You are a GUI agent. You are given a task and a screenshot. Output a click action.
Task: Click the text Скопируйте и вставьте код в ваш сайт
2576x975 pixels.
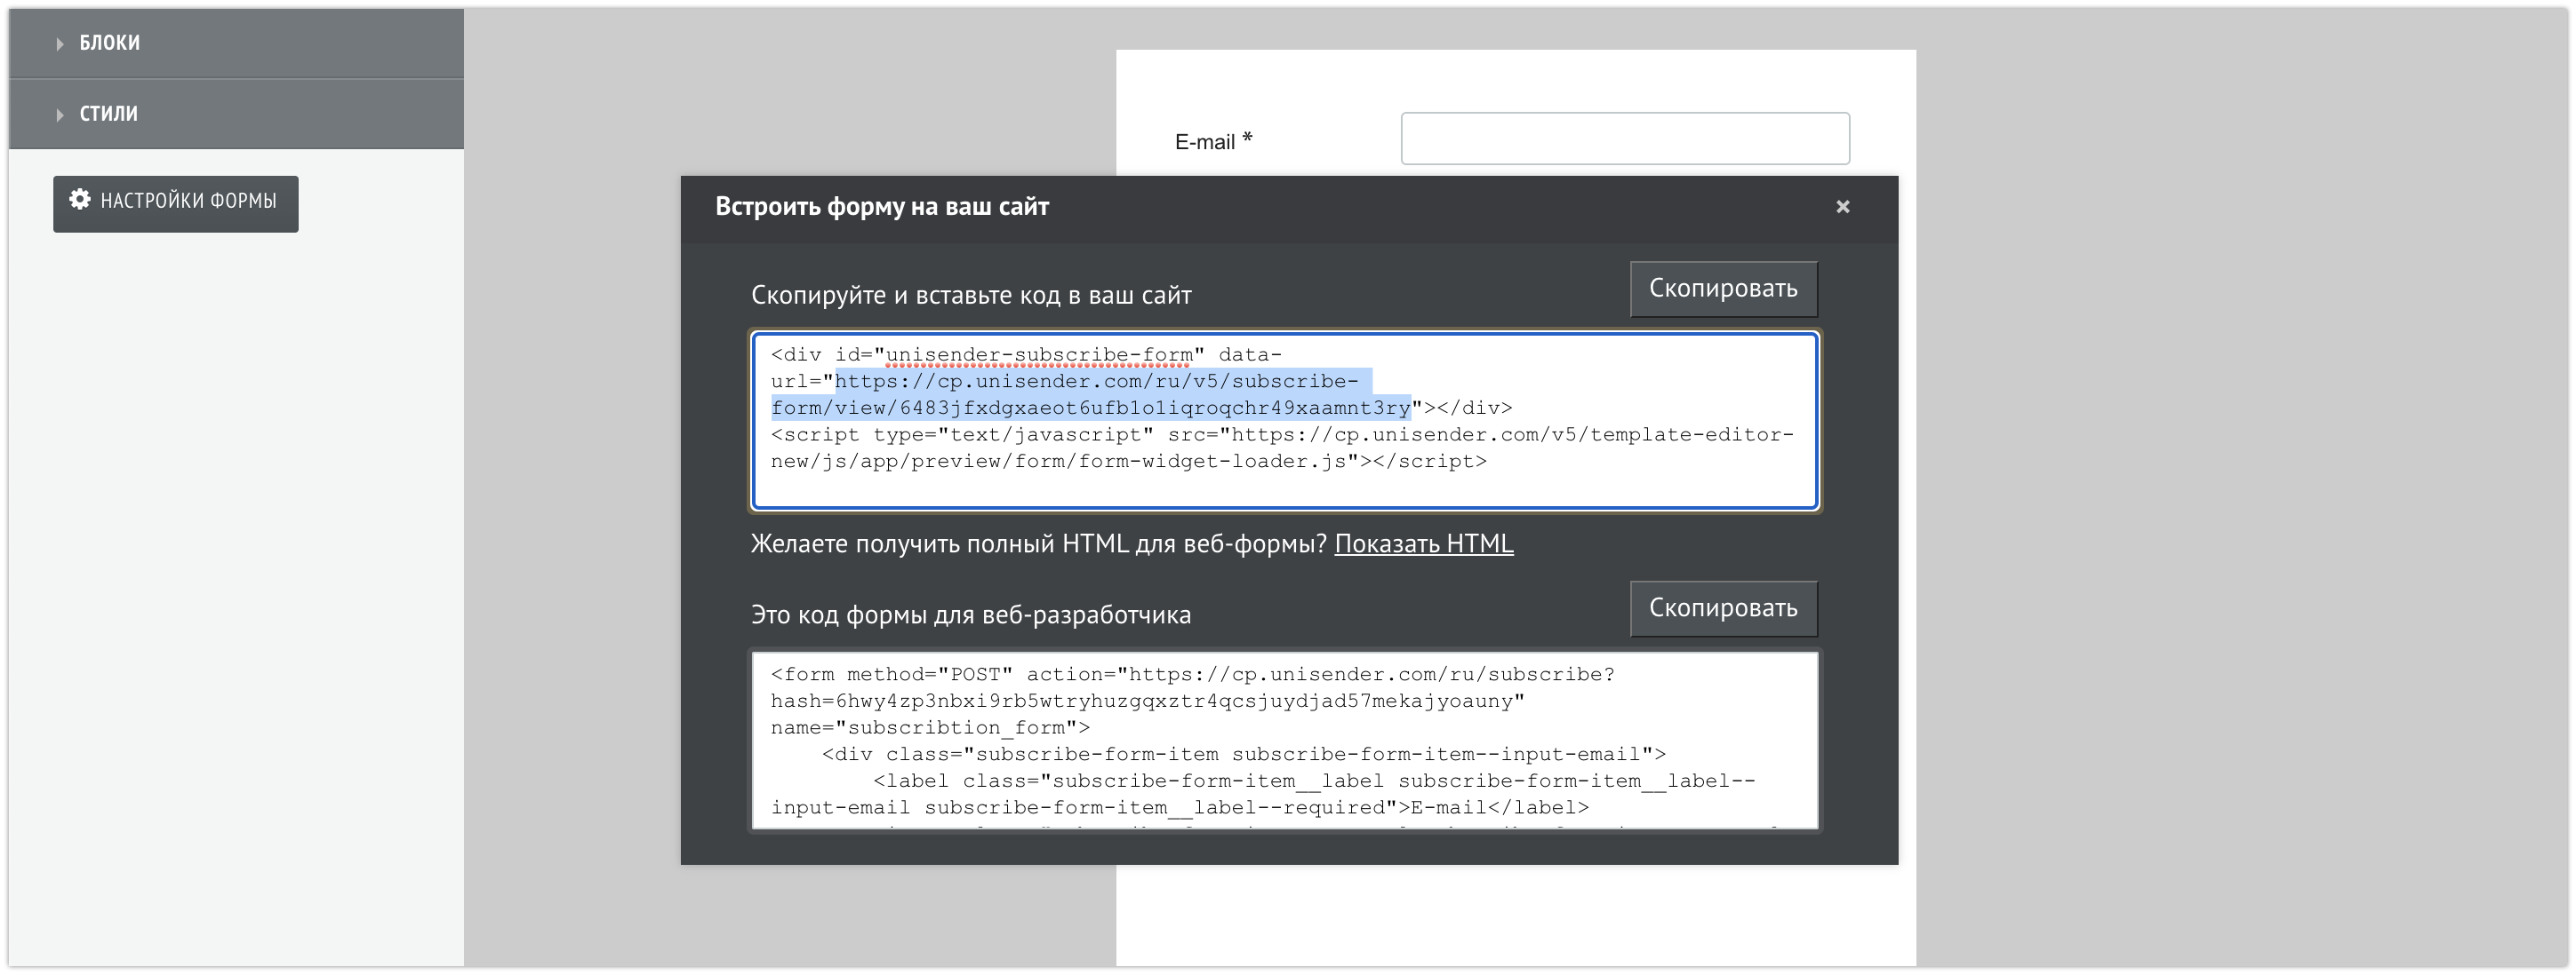[x=971, y=296]
